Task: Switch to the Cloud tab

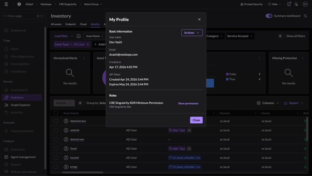Action: tap(83, 24)
